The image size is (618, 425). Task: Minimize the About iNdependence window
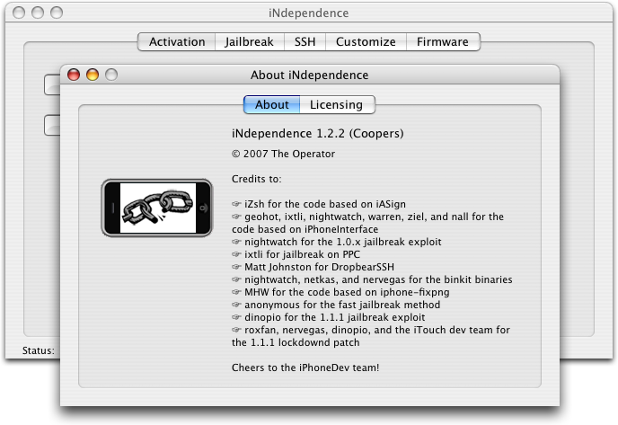pyautogui.click(x=93, y=75)
